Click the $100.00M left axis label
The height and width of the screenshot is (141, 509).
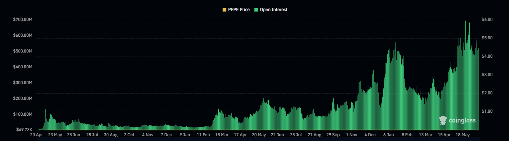[22, 114]
